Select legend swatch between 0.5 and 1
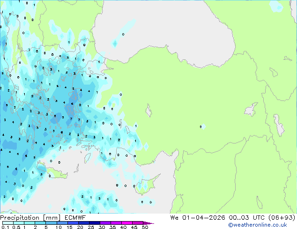 tap(19, 223)
